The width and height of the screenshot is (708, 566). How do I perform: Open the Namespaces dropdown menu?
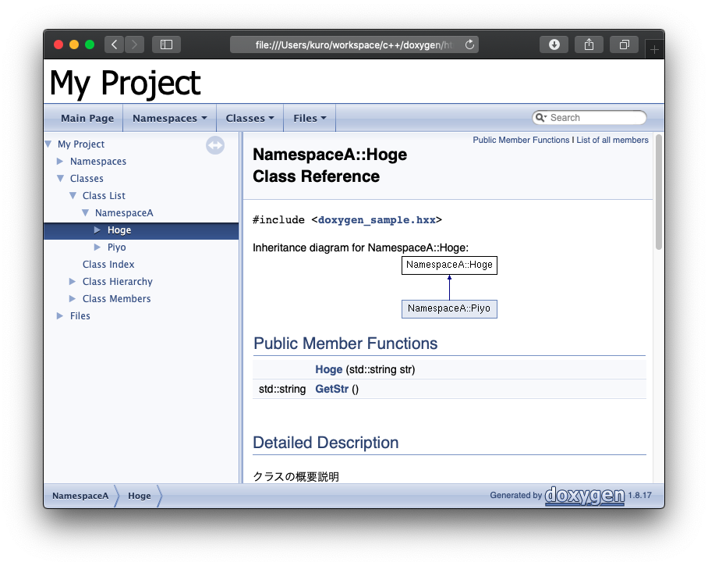coord(169,118)
